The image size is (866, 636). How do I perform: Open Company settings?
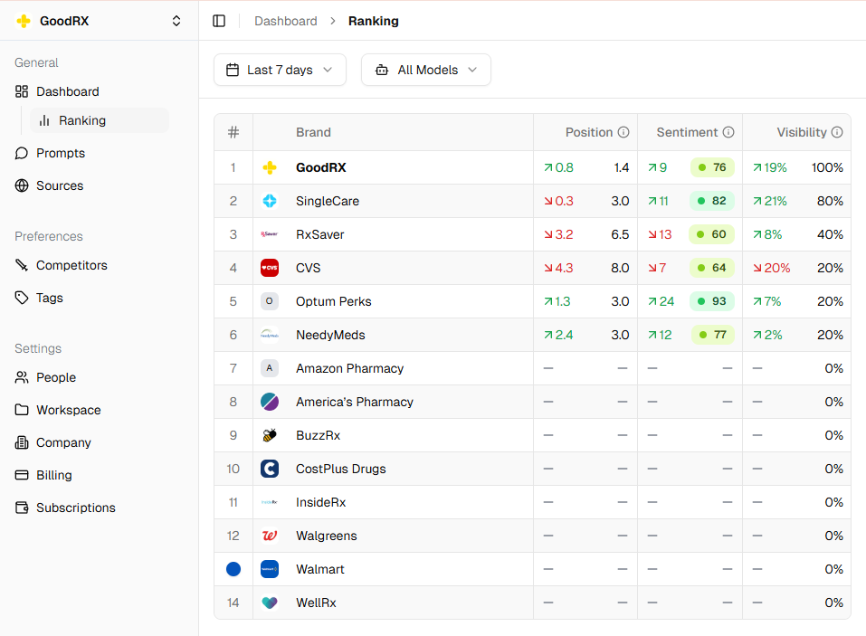(63, 442)
